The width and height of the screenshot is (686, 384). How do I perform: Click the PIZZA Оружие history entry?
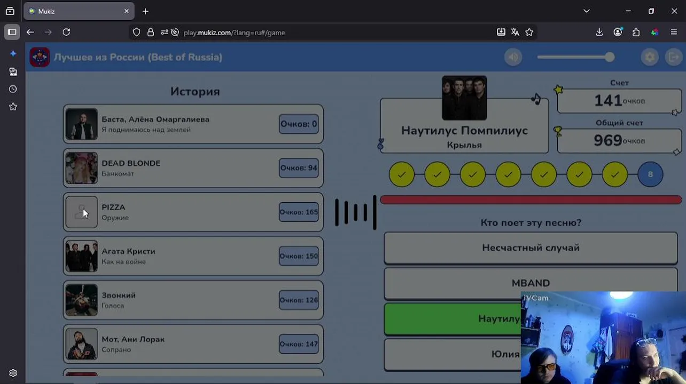(193, 212)
